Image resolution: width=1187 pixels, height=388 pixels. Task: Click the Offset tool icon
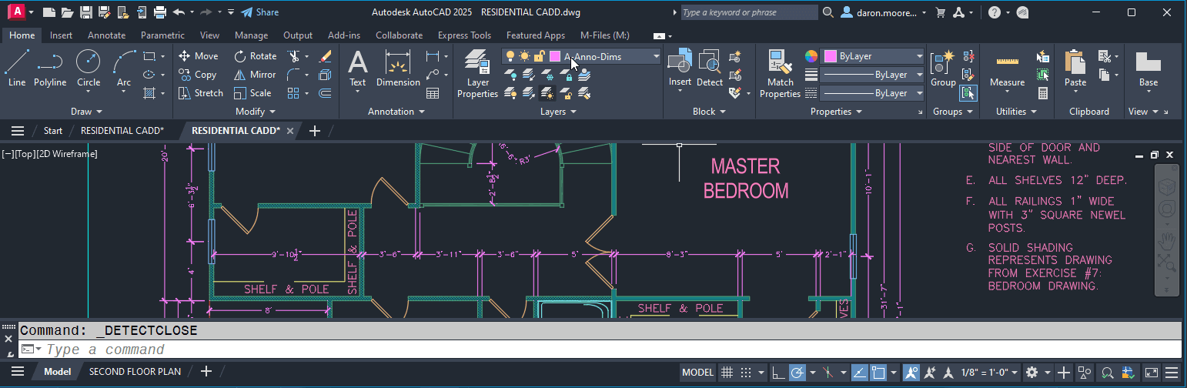point(325,93)
